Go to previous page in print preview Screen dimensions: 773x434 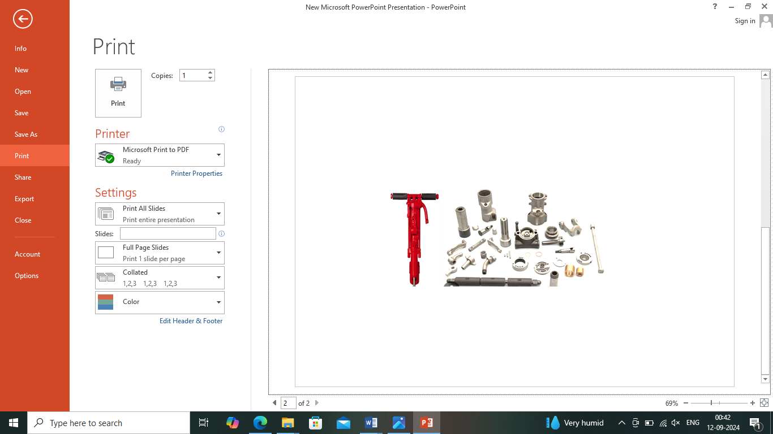pos(274,403)
